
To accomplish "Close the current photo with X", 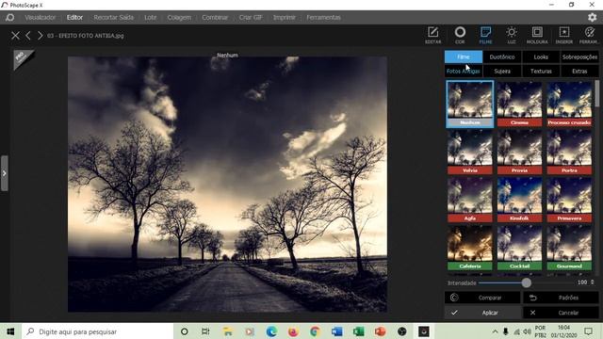I will [x=15, y=36].
